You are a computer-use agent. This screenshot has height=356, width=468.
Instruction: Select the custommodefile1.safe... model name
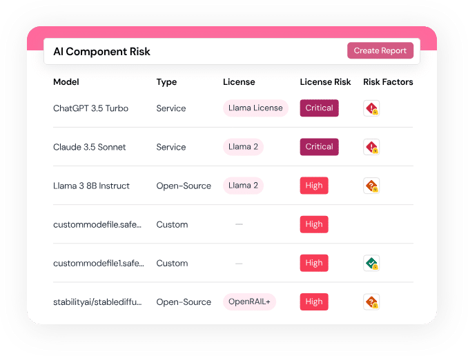click(x=99, y=263)
